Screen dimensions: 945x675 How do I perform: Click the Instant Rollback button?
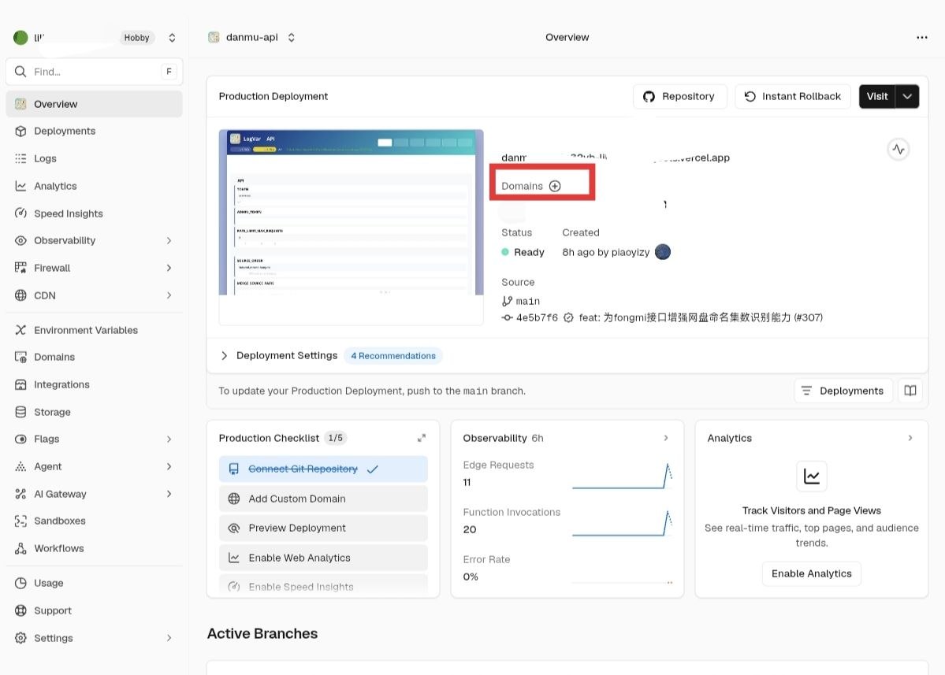793,96
